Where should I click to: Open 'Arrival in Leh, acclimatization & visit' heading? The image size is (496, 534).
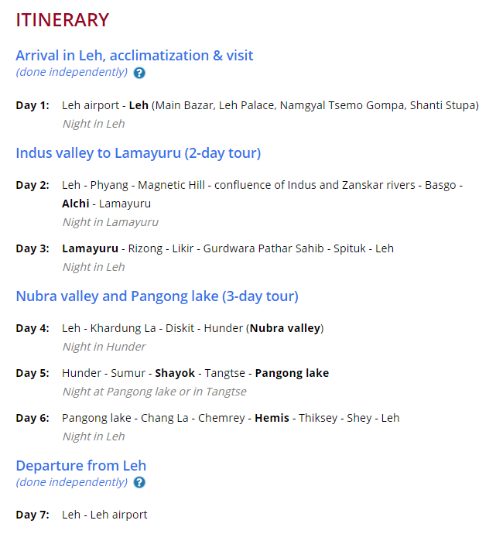coord(135,56)
